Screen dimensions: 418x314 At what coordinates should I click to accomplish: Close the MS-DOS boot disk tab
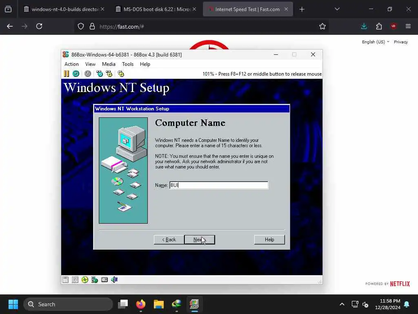point(194,9)
